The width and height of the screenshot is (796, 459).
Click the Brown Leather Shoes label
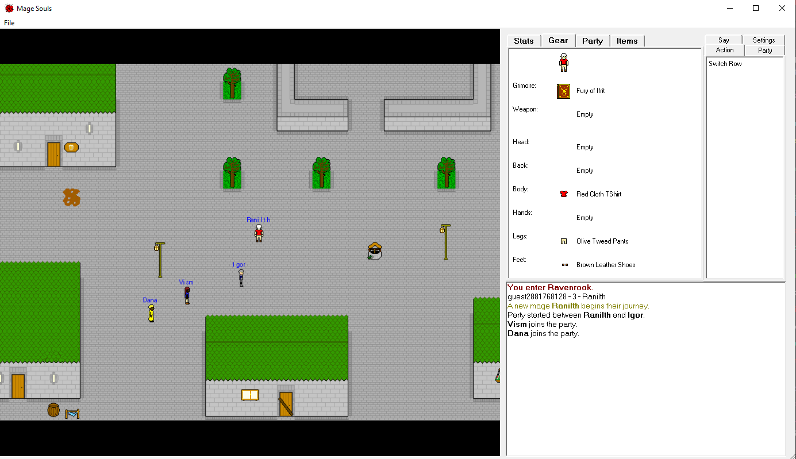(x=606, y=265)
